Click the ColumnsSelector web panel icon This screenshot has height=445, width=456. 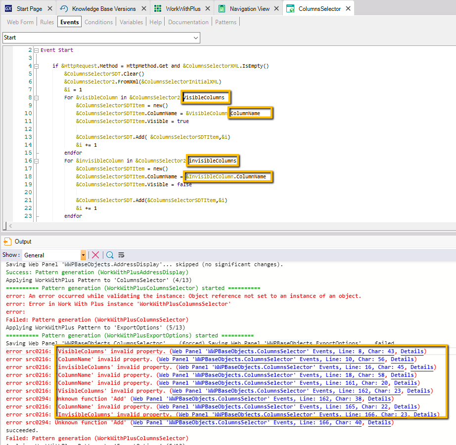[x=290, y=9]
